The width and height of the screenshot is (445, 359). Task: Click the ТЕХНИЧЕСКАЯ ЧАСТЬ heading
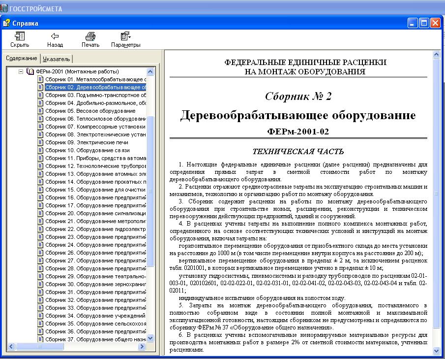tap(298, 152)
